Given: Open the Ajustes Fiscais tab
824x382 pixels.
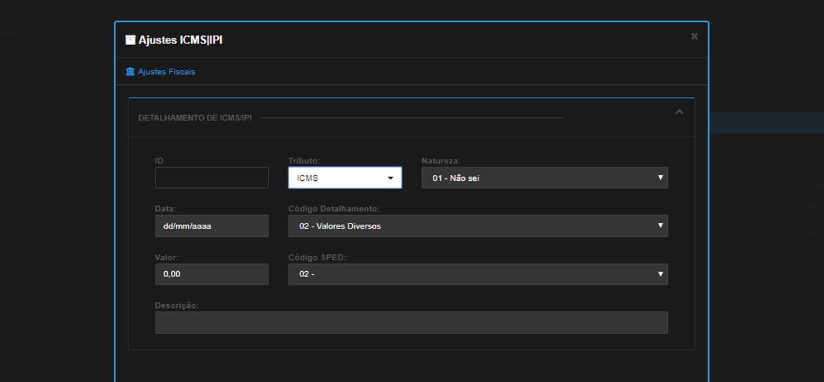Looking at the screenshot, I should coord(160,72).
